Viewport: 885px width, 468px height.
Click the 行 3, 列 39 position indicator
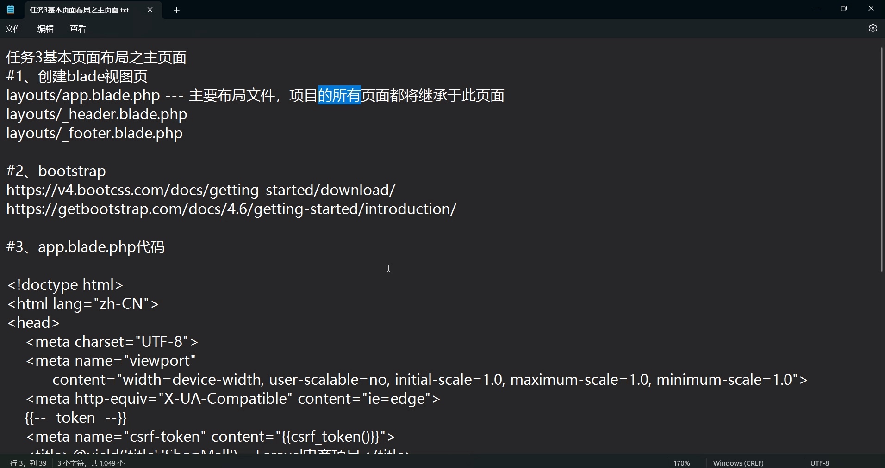pos(27,462)
